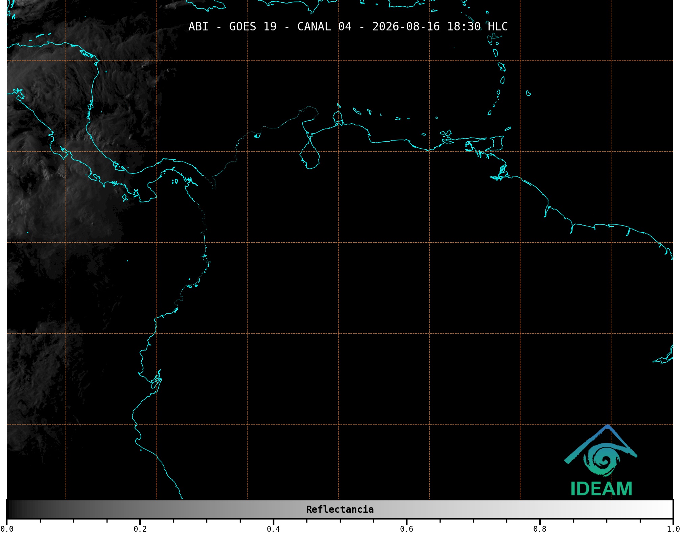Click the timestamp '2026-08-16 18:30 HLC'
Viewport: 680px width, 533px height.
[440, 27]
